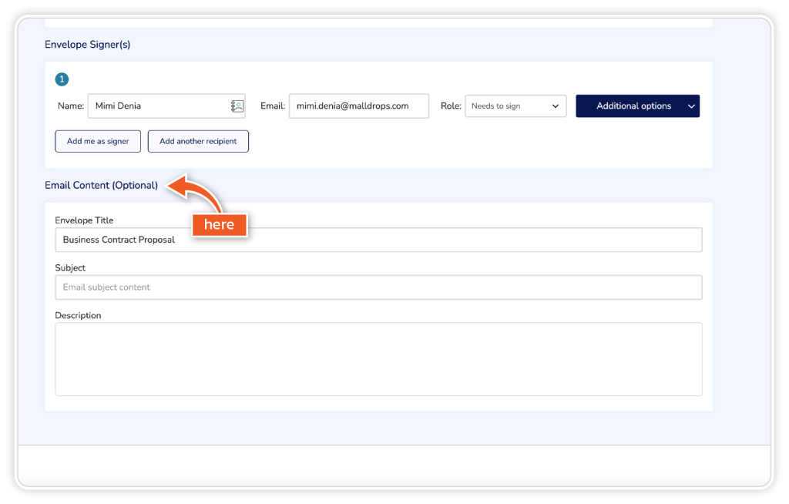
Task: Click the 'Description' field label
Action: pos(78,316)
